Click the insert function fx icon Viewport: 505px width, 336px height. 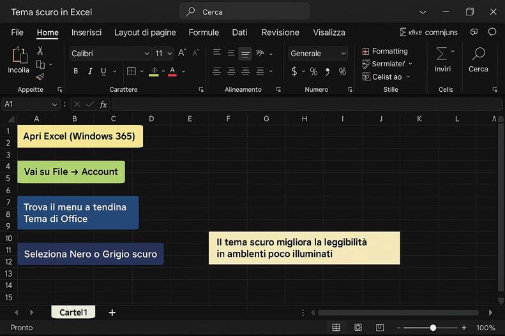(103, 104)
